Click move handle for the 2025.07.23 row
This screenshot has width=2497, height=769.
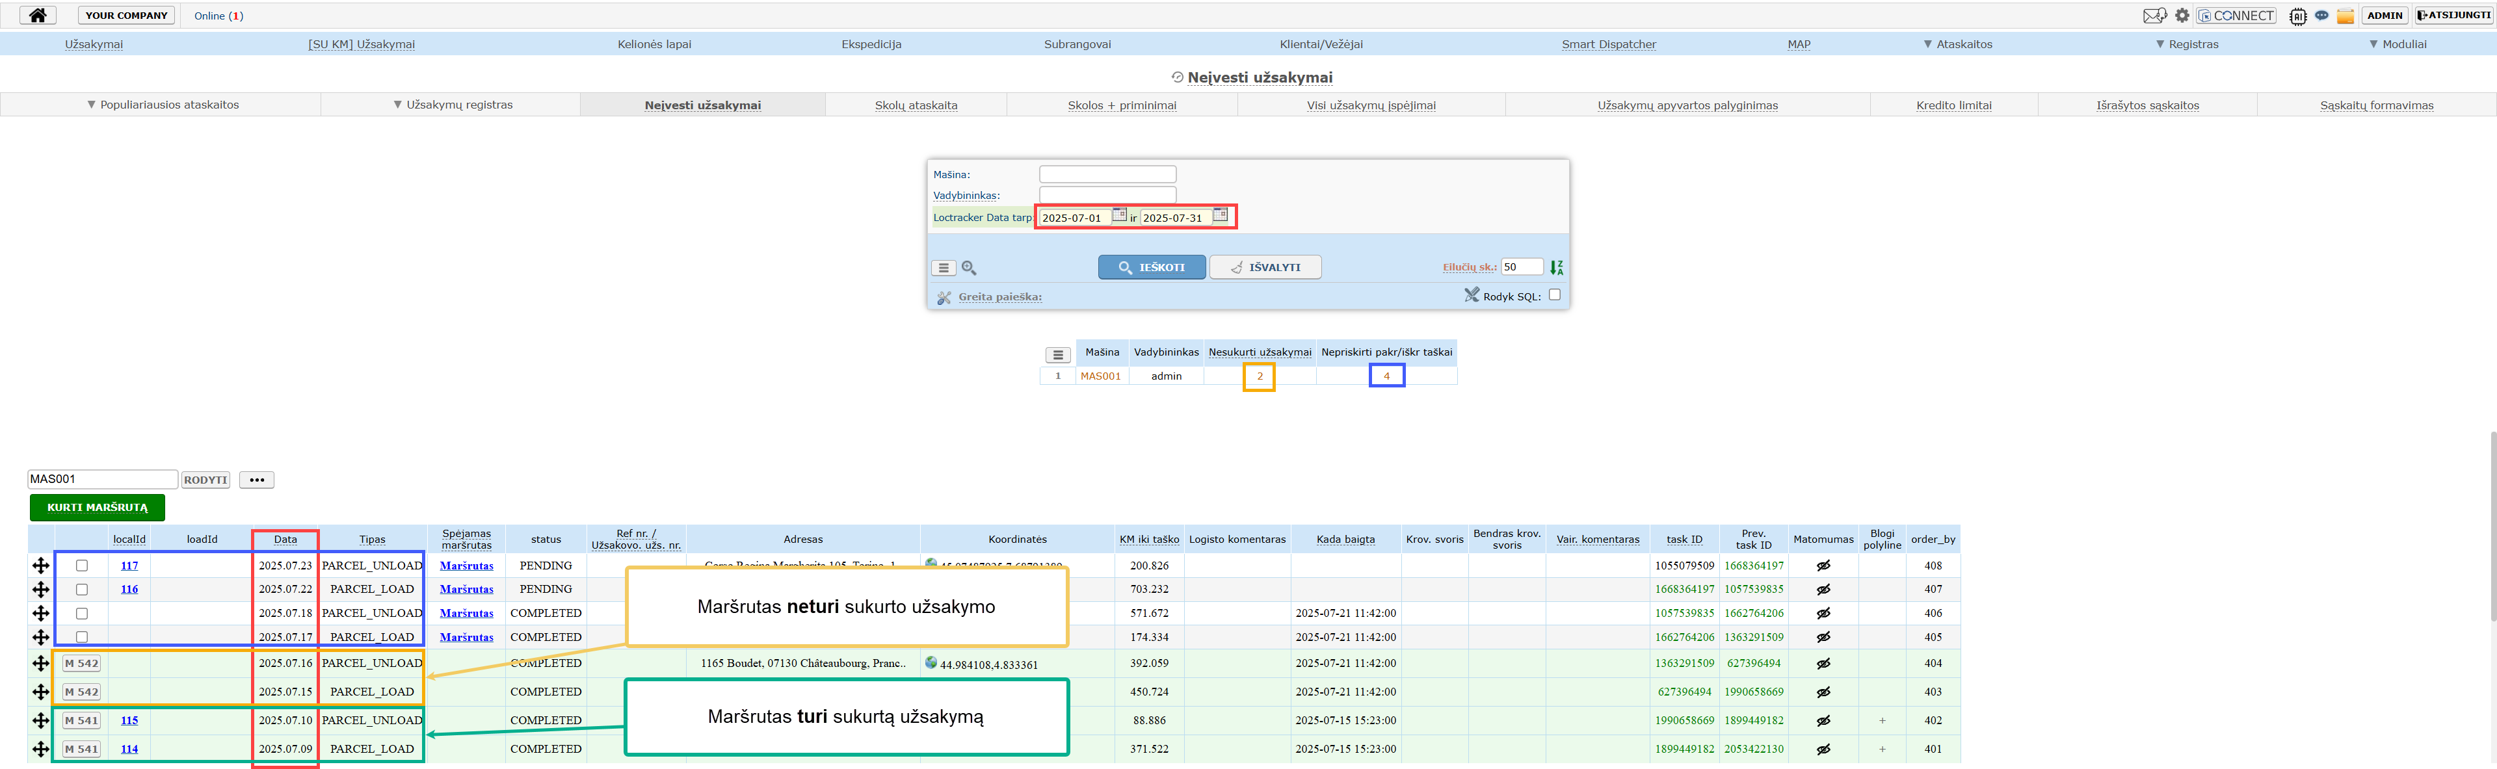pos(41,566)
